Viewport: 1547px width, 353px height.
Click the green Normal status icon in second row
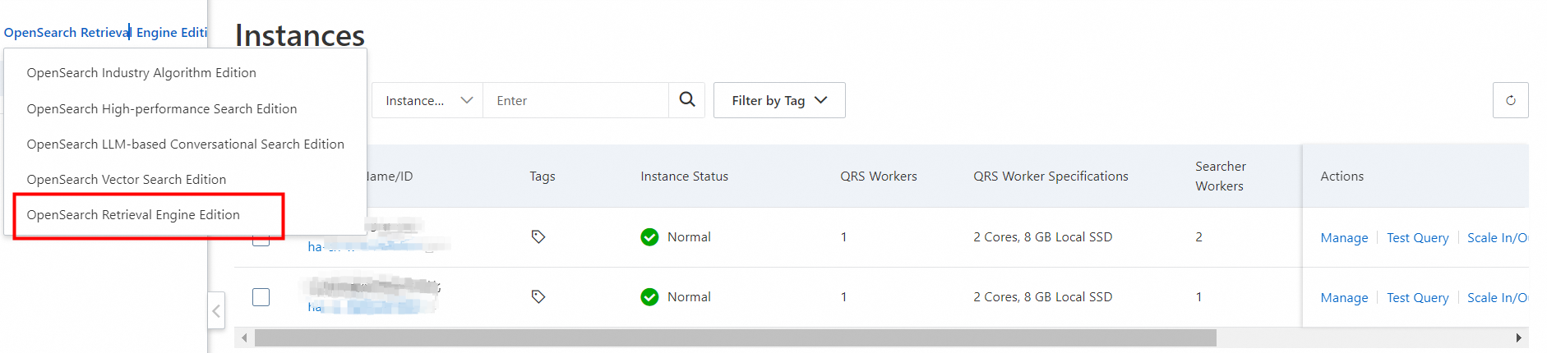[649, 297]
